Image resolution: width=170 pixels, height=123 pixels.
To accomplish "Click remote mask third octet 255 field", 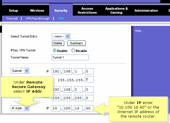I will pyautogui.click(x=78, y=98).
